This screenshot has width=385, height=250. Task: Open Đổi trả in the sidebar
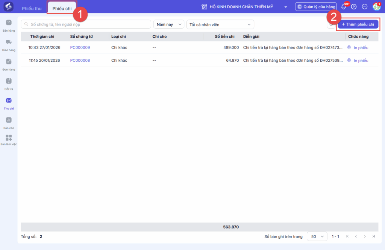click(x=9, y=84)
